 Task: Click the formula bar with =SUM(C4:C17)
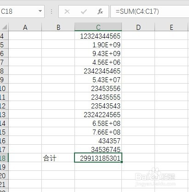coord(149,11)
